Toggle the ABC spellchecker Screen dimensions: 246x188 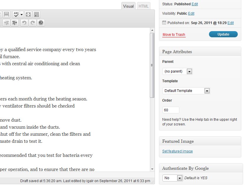point(16,14)
